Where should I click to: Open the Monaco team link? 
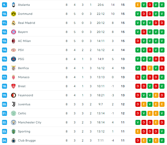pyautogui.click(x=24, y=77)
